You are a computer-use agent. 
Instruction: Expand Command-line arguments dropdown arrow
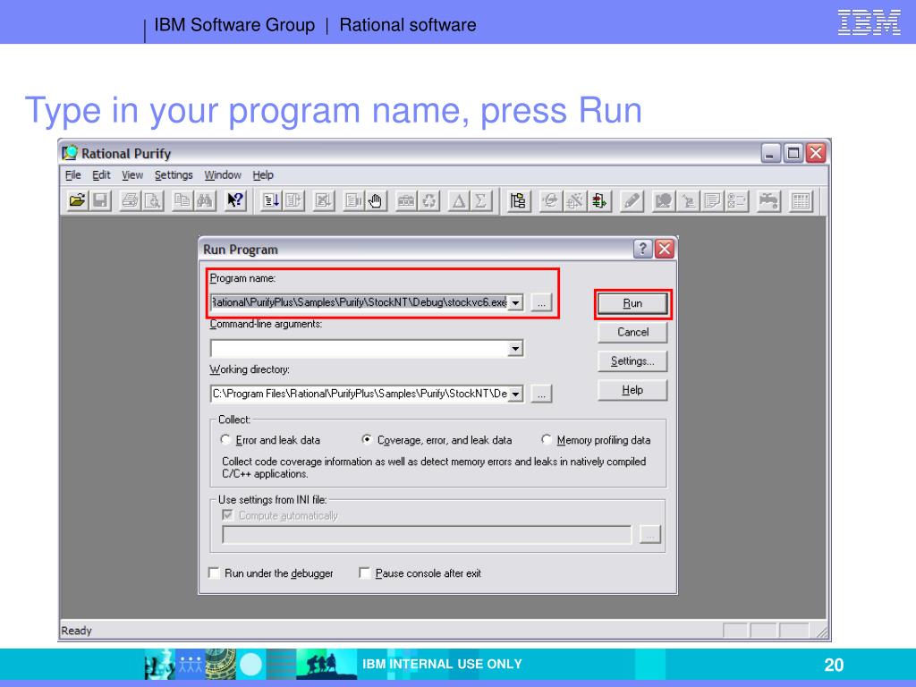tap(515, 349)
